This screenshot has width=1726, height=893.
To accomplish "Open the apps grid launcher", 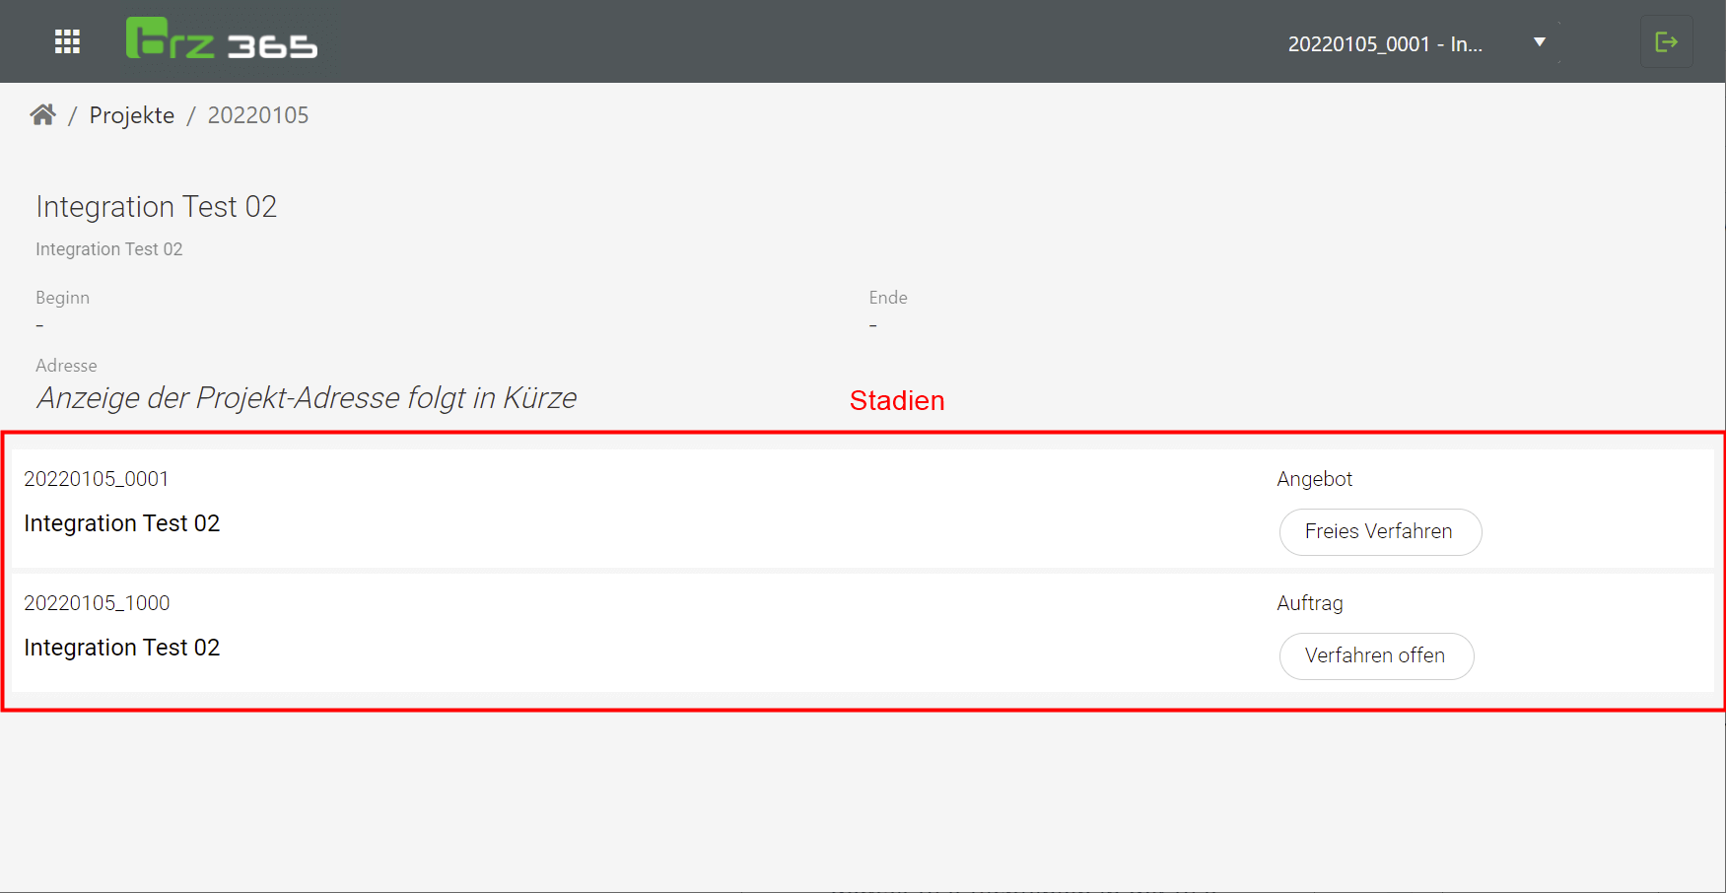I will click(67, 41).
